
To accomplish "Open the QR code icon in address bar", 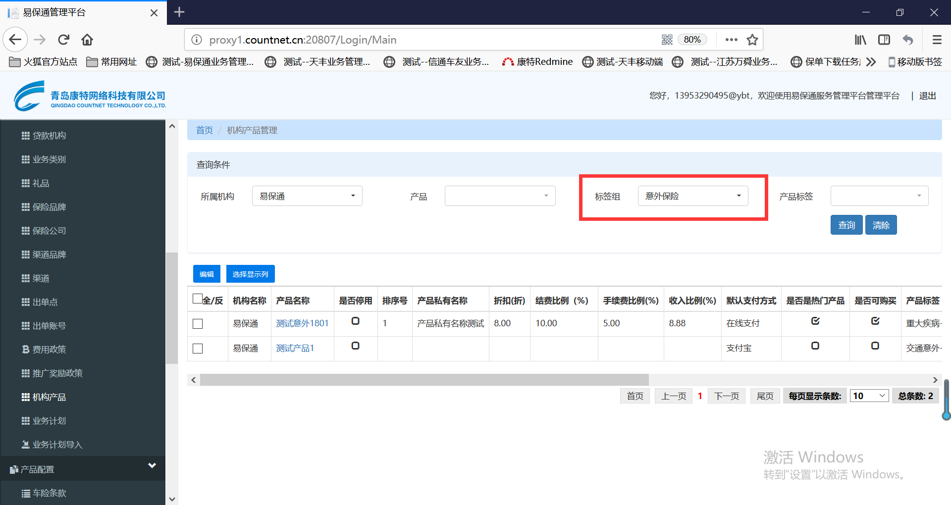I will pos(667,40).
